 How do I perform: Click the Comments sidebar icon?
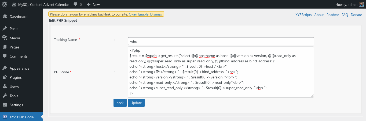pyautogui.click(x=5, y=56)
